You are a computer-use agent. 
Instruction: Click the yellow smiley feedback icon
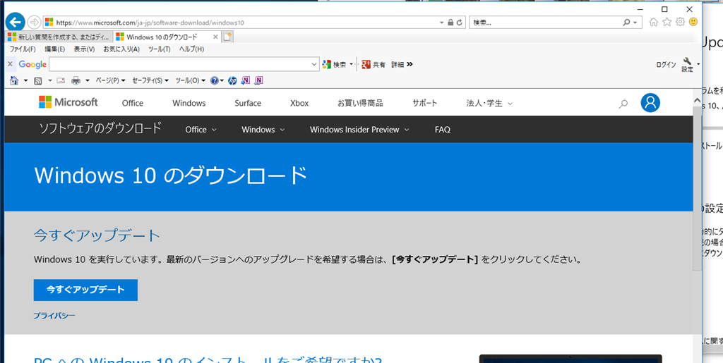tap(693, 22)
